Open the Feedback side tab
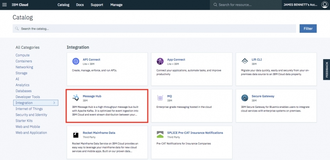 pos(327,70)
